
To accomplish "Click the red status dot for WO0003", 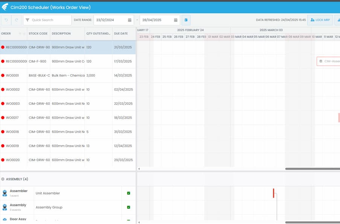I will coord(3,104).
